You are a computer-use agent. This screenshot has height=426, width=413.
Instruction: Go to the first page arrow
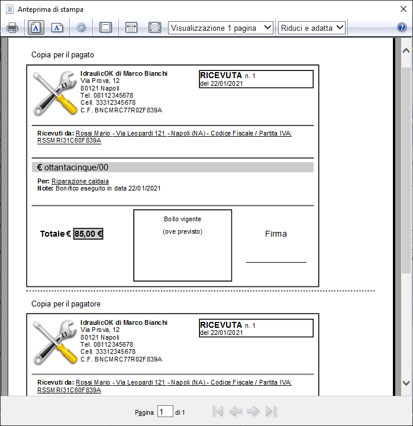click(x=218, y=412)
